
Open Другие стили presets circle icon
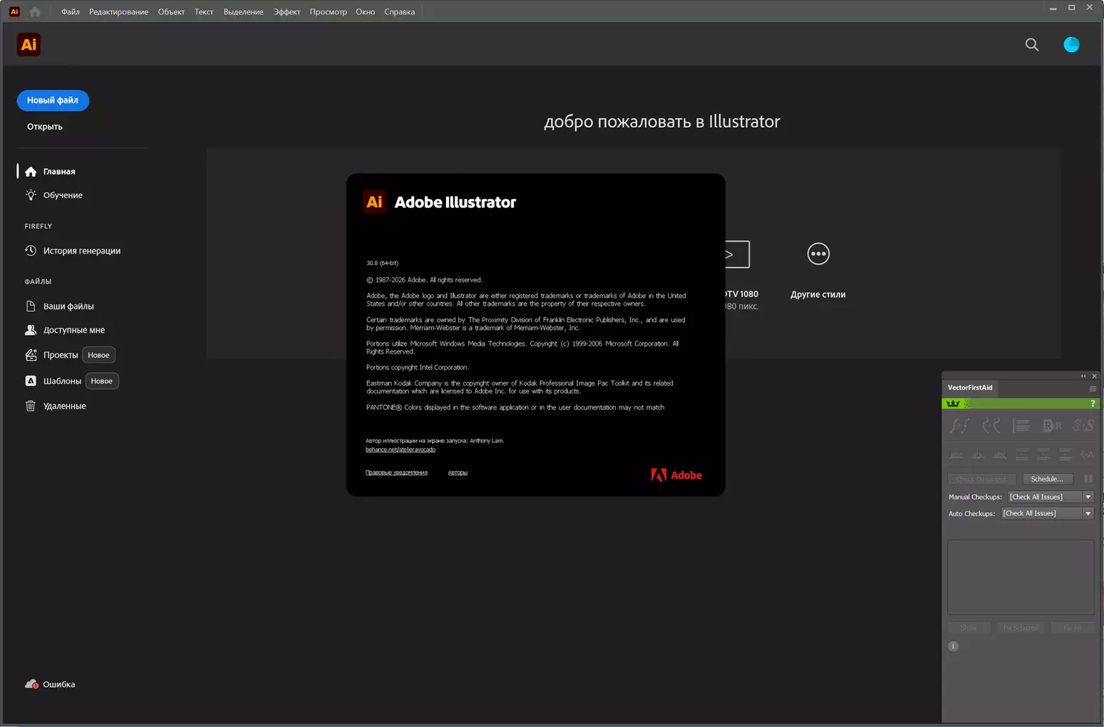(x=818, y=254)
